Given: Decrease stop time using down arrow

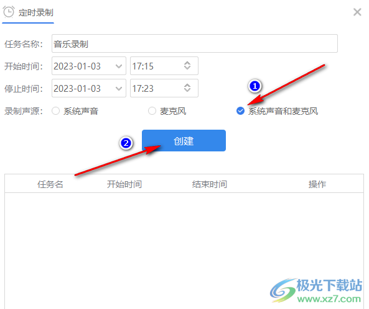Looking at the screenshot, I should pyautogui.click(x=187, y=90).
